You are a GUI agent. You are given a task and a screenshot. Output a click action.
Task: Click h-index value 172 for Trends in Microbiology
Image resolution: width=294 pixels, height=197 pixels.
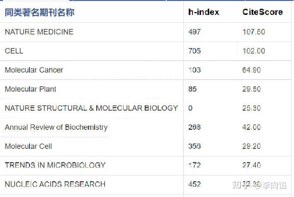(194, 165)
